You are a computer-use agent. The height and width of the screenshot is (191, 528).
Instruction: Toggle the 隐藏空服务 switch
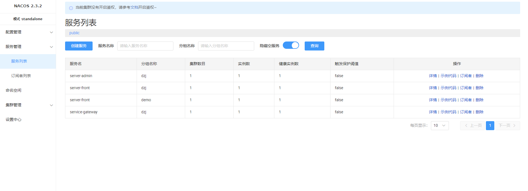click(x=291, y=45)
